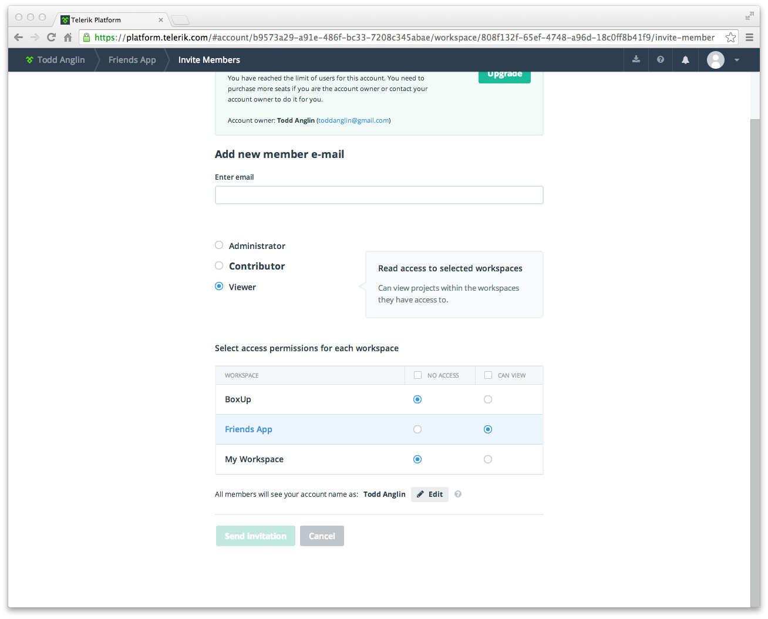Check the CAN VIEW header checkbox
Screen dimensions: 768x619
tap(489, 375)
